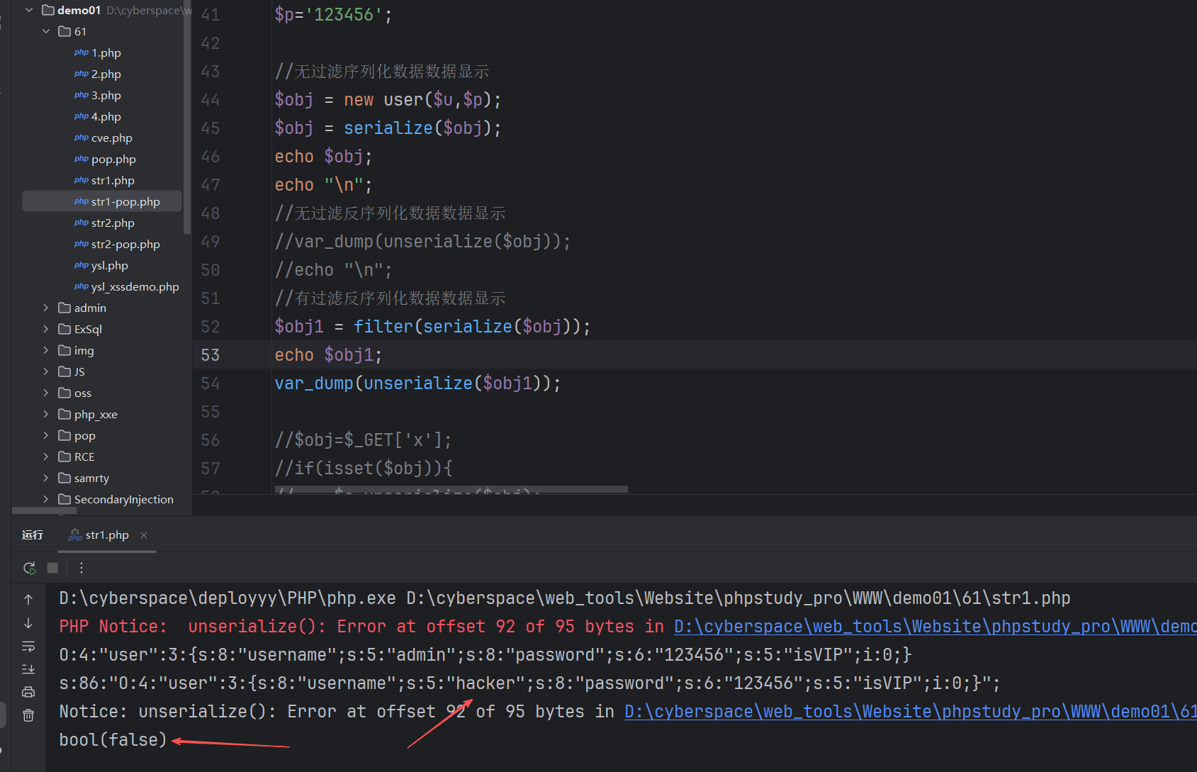Expand the php_xxe folder
Viewport: 1197px width, 772px height.
pos(46,414)
